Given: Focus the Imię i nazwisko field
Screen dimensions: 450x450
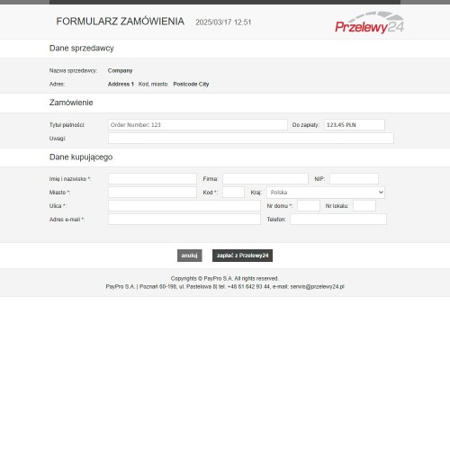Looking at the screenshot, I should [152, 179].
